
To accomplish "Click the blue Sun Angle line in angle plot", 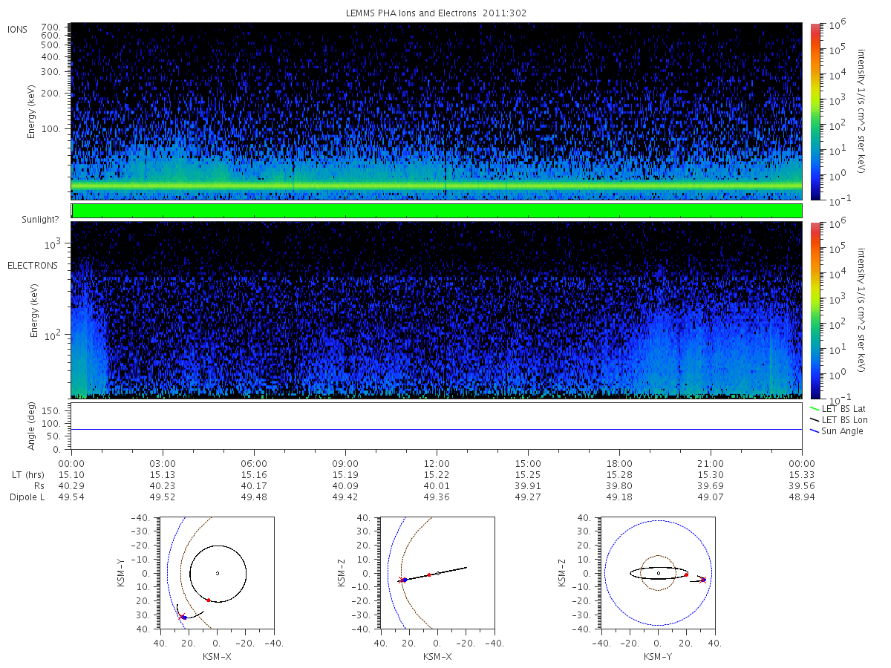I will click(x=437, y=429).
